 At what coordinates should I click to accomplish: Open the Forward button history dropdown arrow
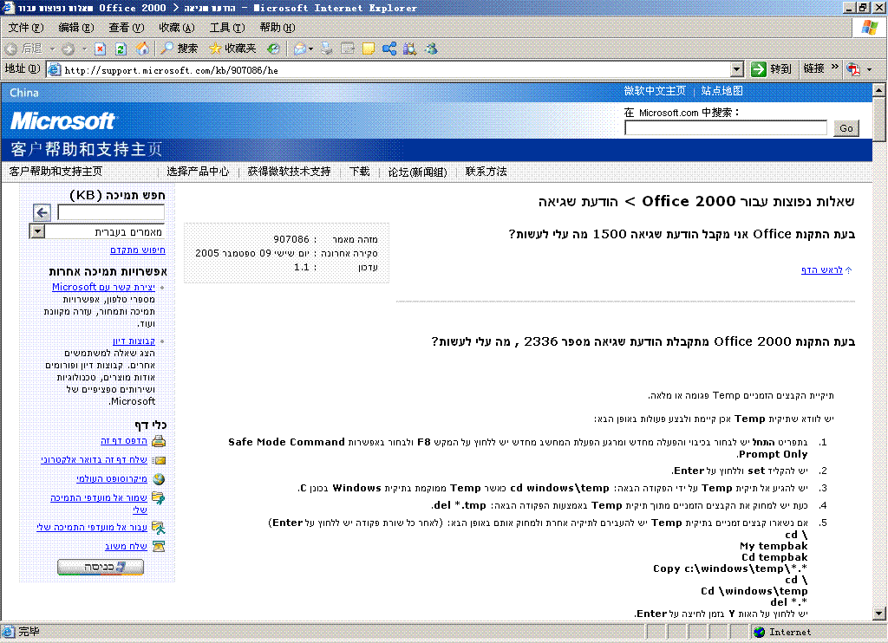84,49
